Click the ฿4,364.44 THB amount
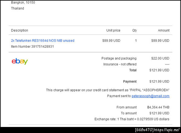Viewport: 181px width, 133px height. [x=158, y=107]
